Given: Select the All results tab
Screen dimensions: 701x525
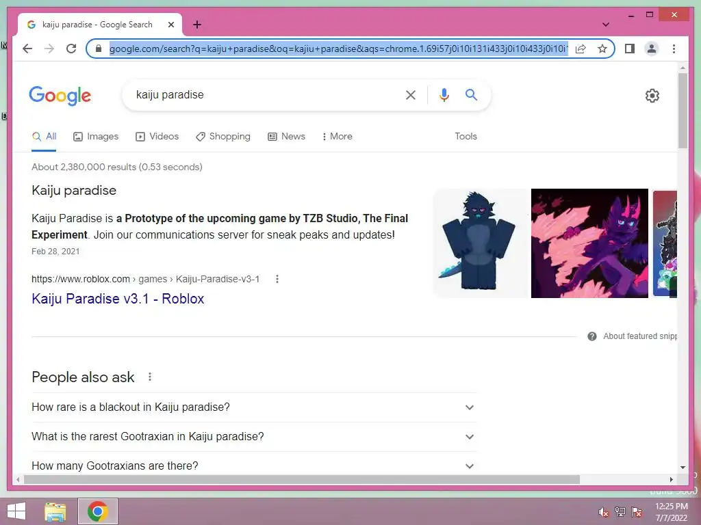Looking at the screenshot, I should coord(44,137).
